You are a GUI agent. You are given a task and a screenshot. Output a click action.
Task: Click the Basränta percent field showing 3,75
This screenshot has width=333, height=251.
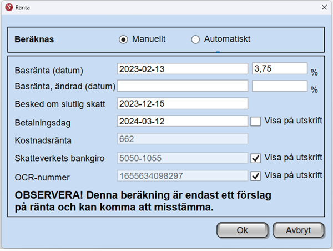coord(279,69)
